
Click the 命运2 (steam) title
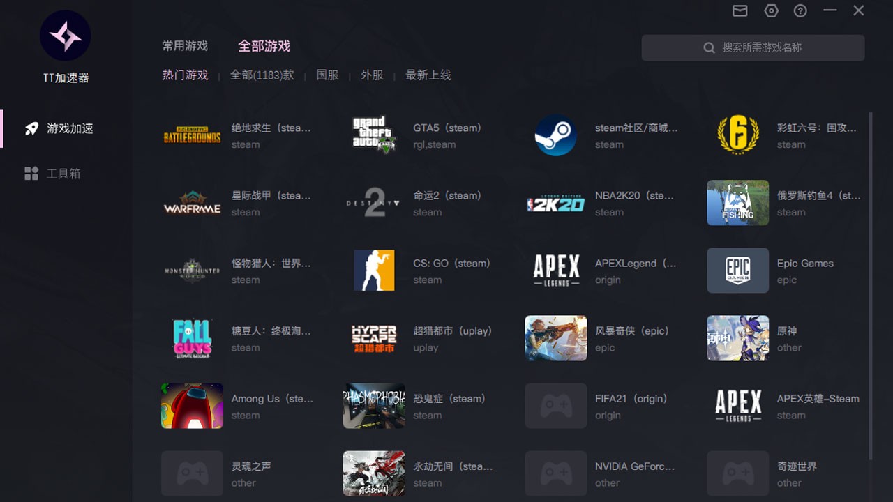click(x=447, y=196)
